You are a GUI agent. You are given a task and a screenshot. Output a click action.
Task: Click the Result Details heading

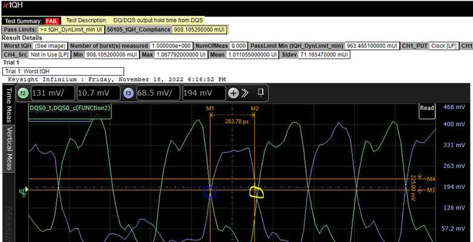[x=22, y=38]
